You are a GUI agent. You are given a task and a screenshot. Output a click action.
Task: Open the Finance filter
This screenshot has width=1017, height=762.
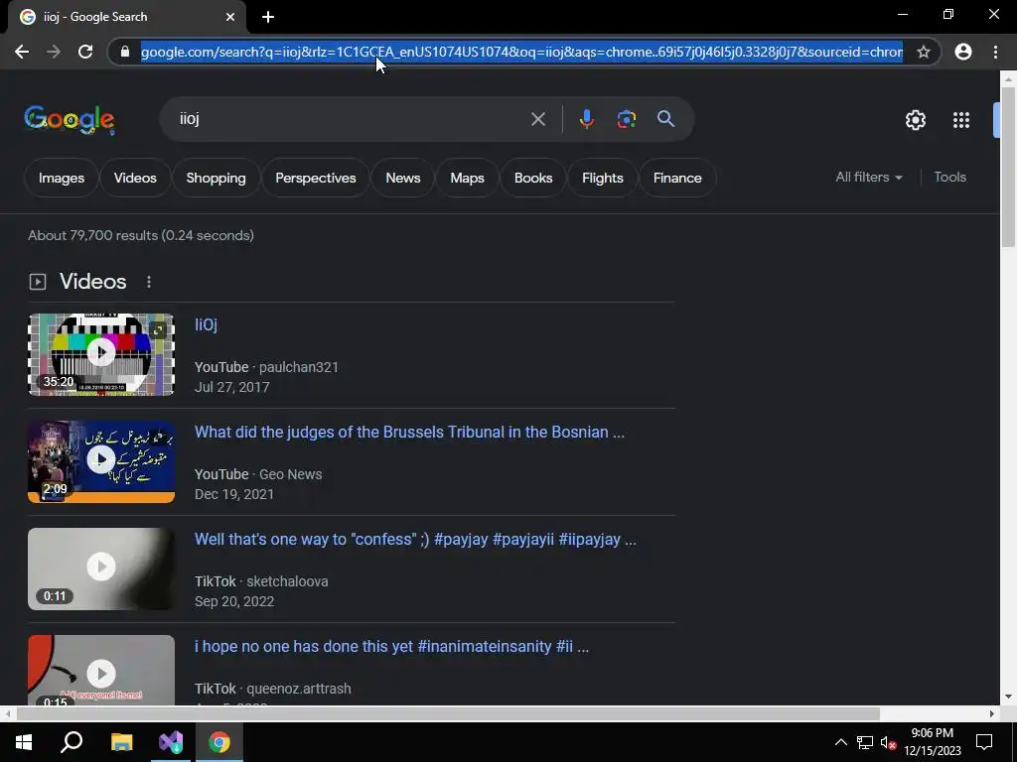coord(677,178)
